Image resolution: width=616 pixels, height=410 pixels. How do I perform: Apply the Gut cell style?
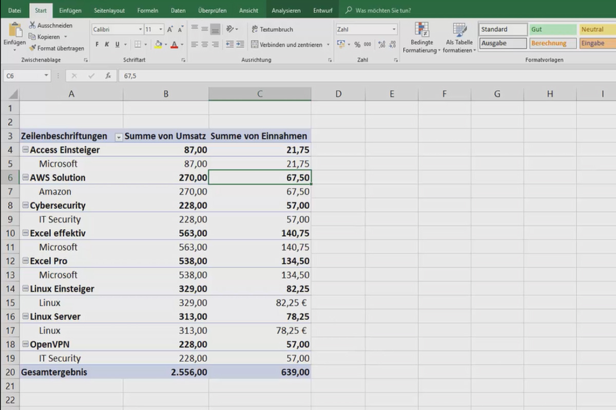pyautogui.click(x=553, y=29)
